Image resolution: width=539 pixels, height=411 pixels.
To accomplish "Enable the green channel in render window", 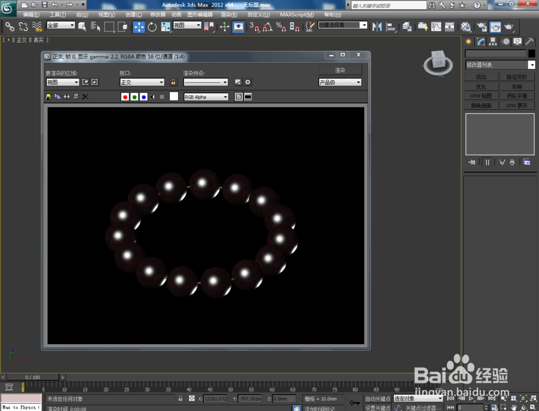I will [x=134, y=97].
